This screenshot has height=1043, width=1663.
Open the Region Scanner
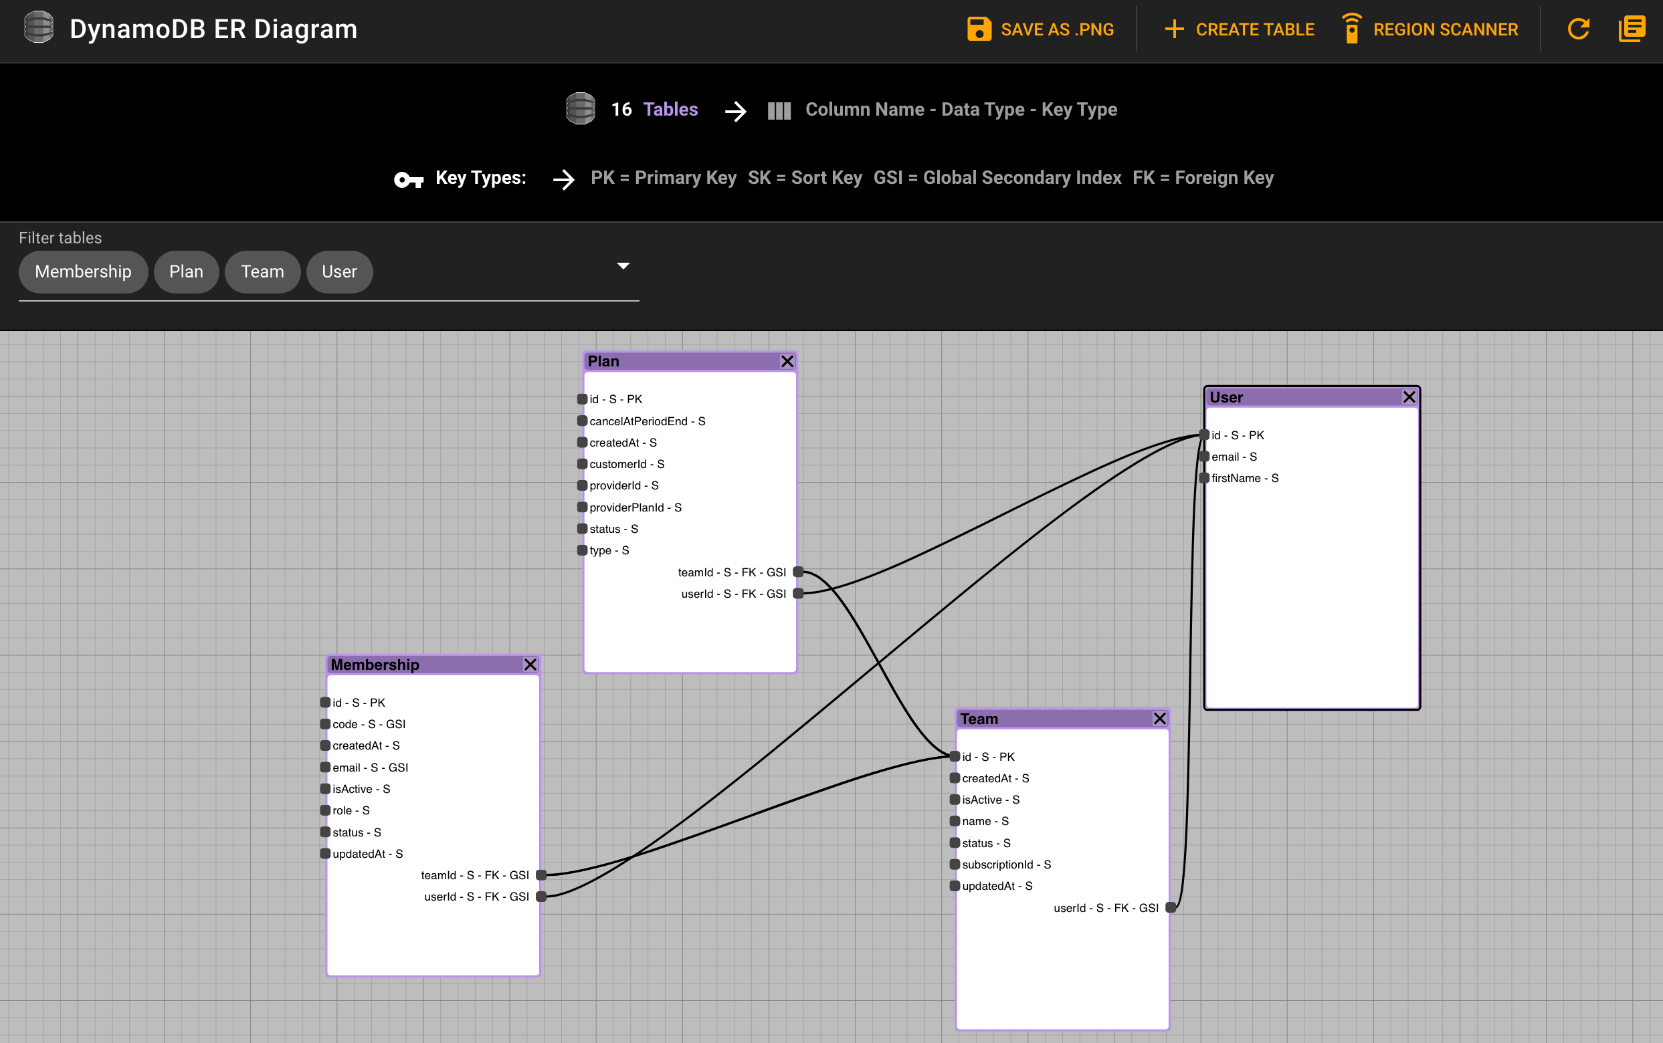[x=1430, y=29]
